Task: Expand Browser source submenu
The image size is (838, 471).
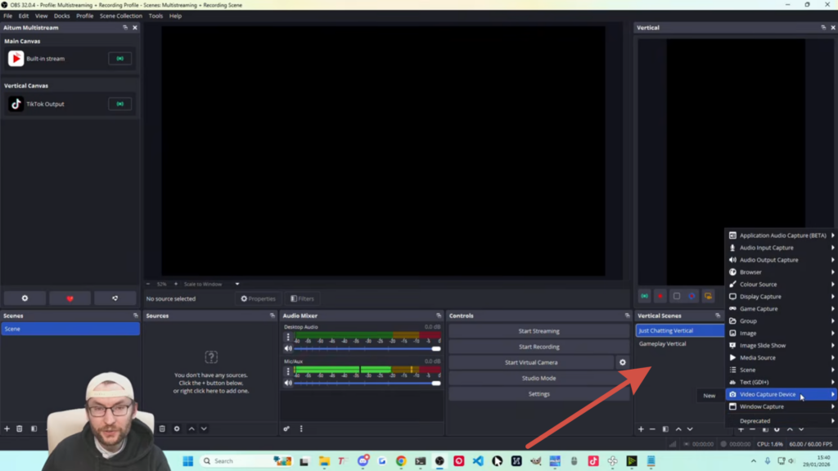Action: (781, 272)
